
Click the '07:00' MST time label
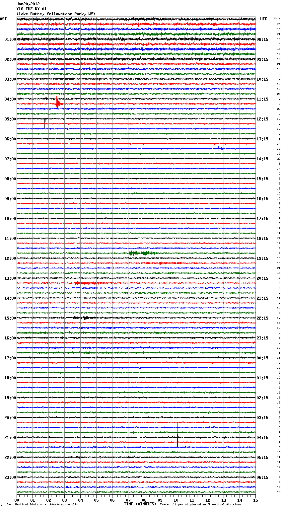point(10,159)
